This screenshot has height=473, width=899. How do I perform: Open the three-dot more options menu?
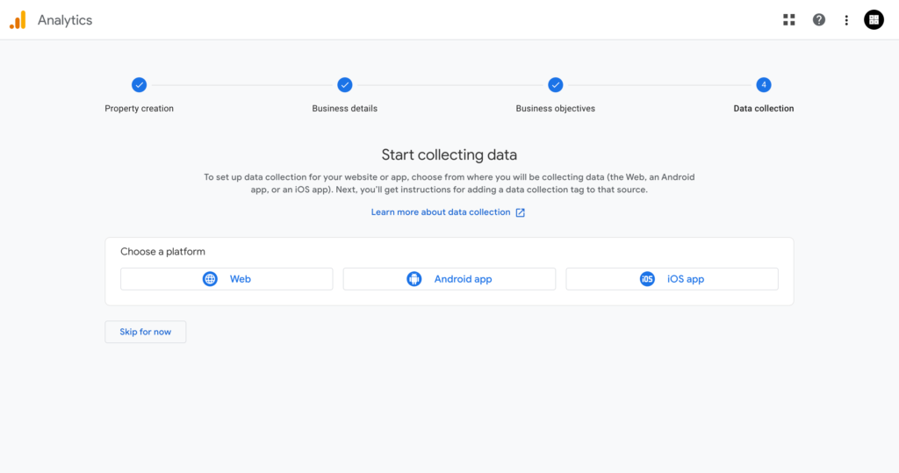click(x=846, y=20)
